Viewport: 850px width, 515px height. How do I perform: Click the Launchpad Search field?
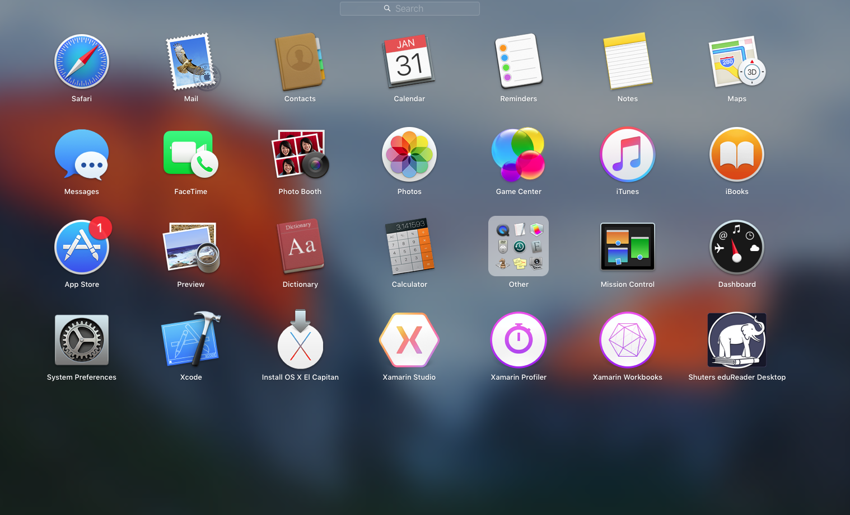pos(410,8)
